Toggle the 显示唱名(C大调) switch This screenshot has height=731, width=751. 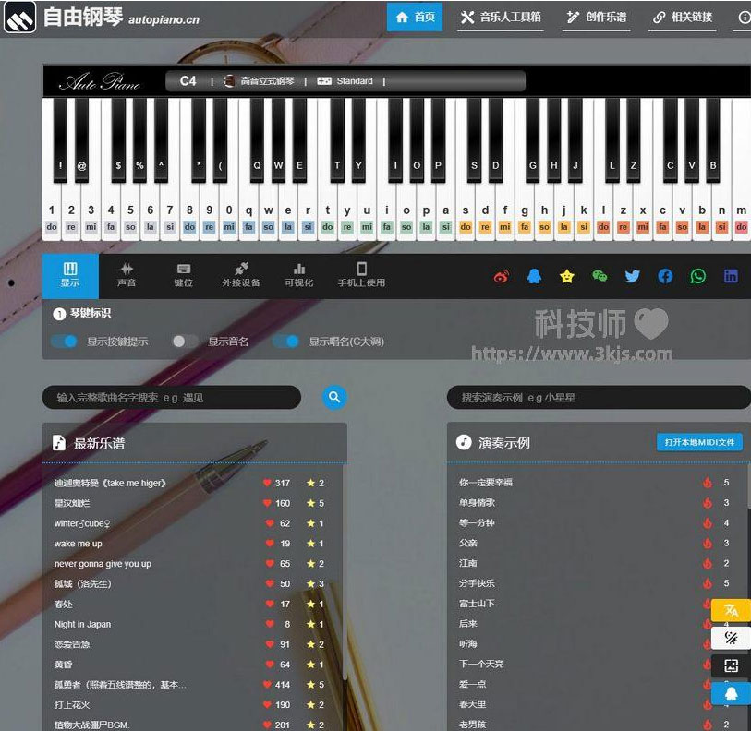point(286,342)
